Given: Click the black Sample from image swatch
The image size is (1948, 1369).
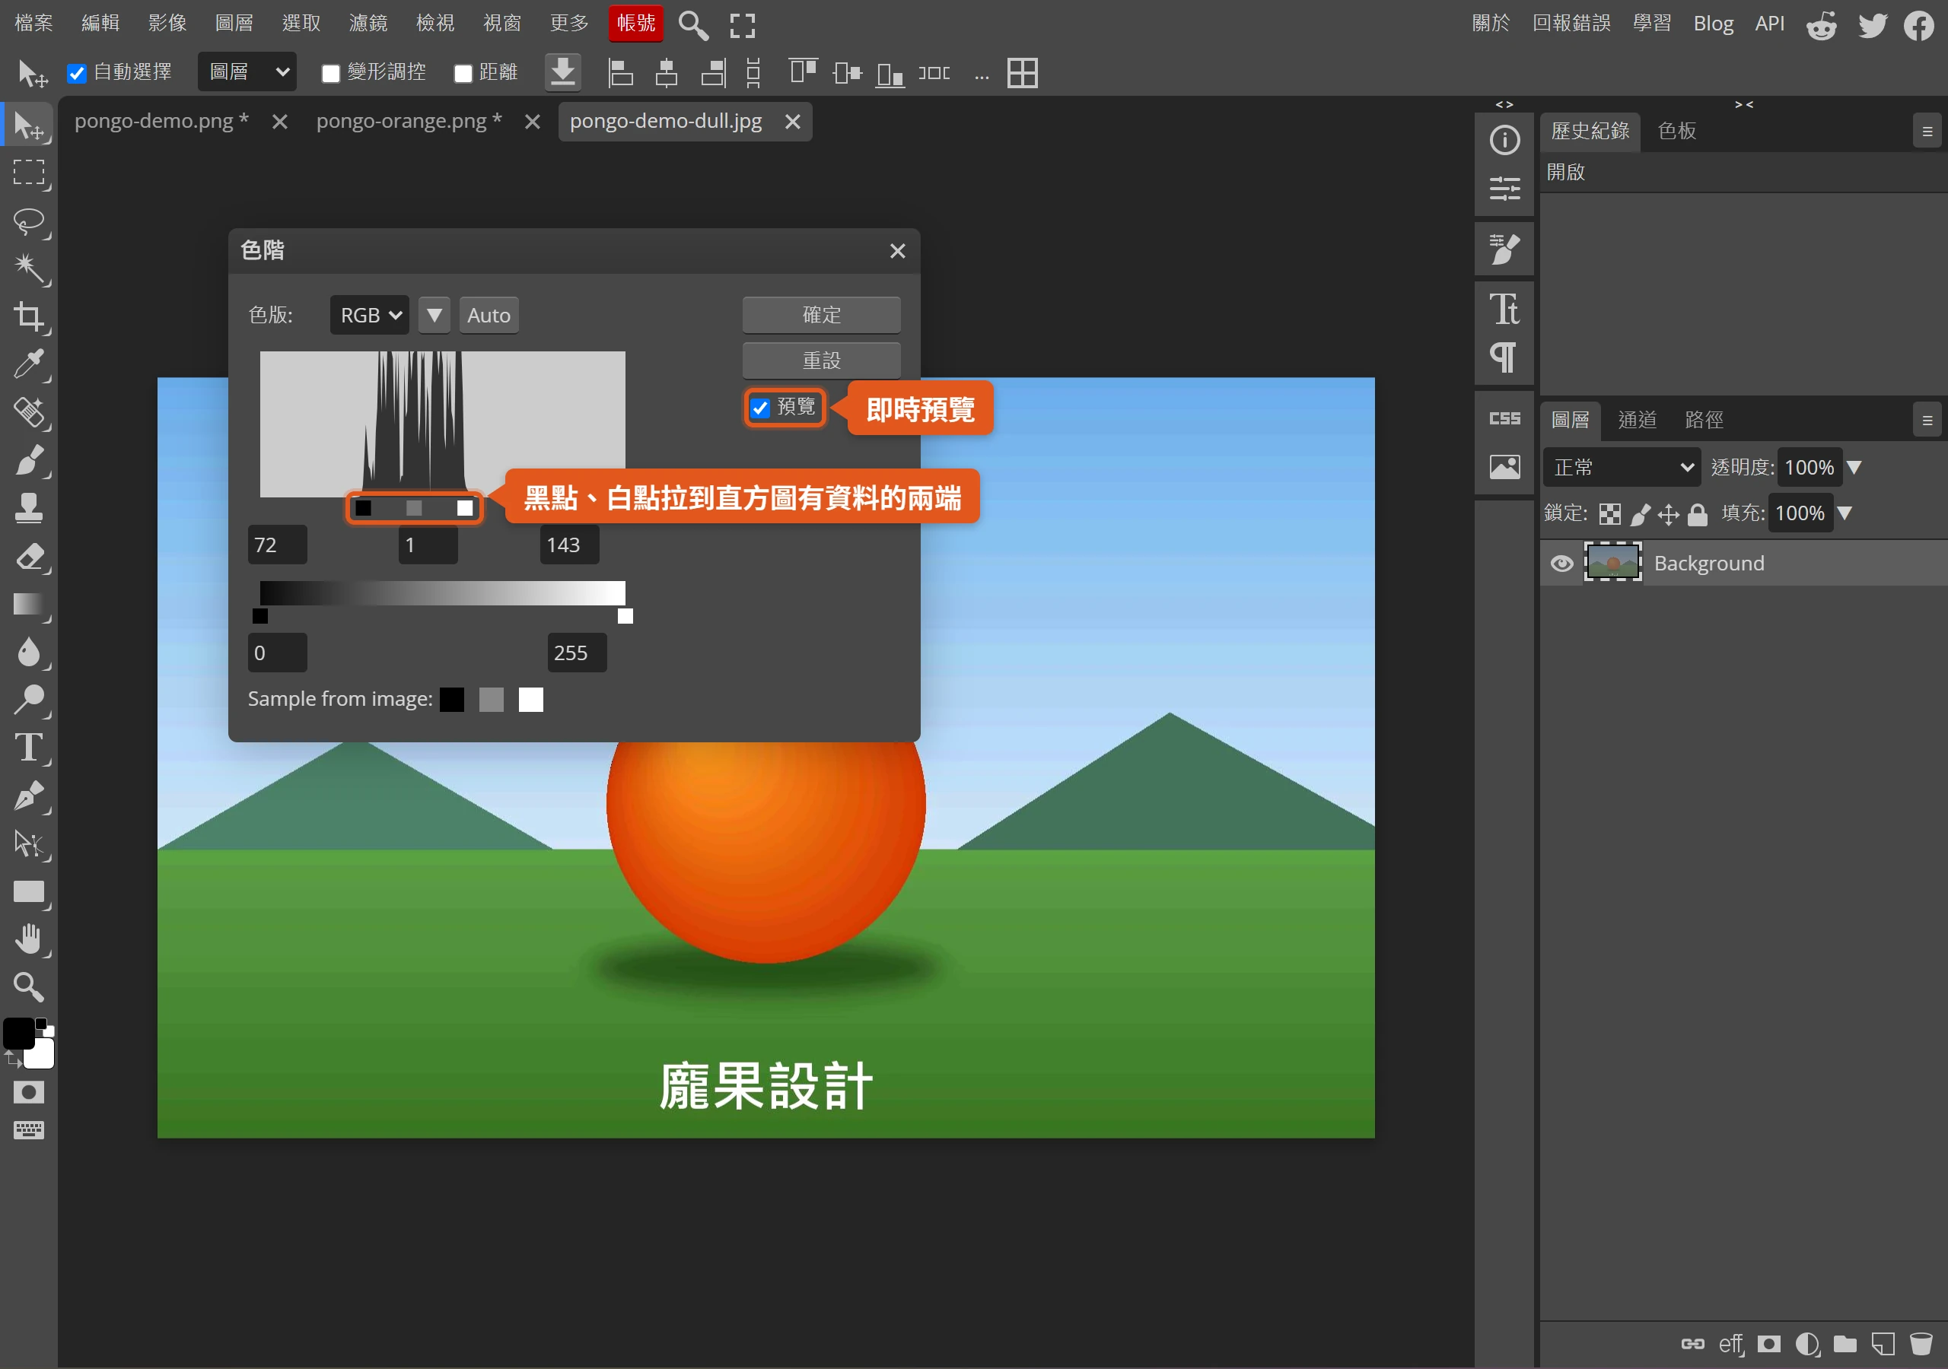Looking at the screenshot, I should point(452,700).
